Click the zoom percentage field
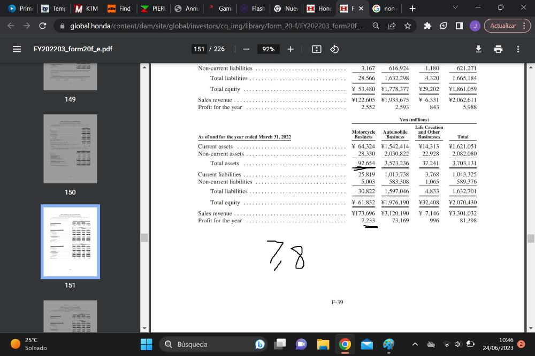Viewport: 535px width, 356px height. pyautogui.click(x=268, y=49)
